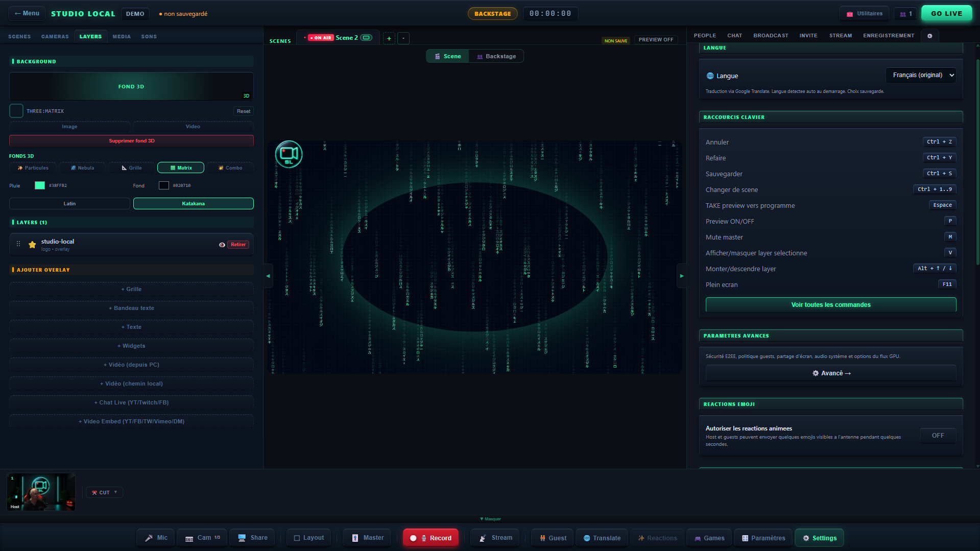
Task: Open the Paramètres button in bottom bar
Action: (x=763, y=538)
